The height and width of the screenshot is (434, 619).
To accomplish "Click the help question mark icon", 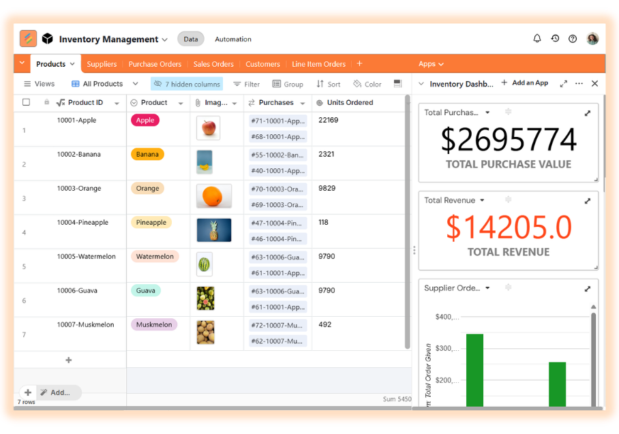I will click(x=573, y=39).
